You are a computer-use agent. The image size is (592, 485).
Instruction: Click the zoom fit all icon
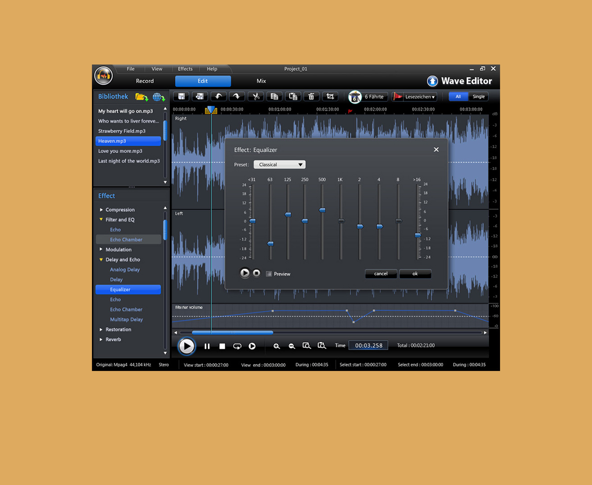(322, 345)
